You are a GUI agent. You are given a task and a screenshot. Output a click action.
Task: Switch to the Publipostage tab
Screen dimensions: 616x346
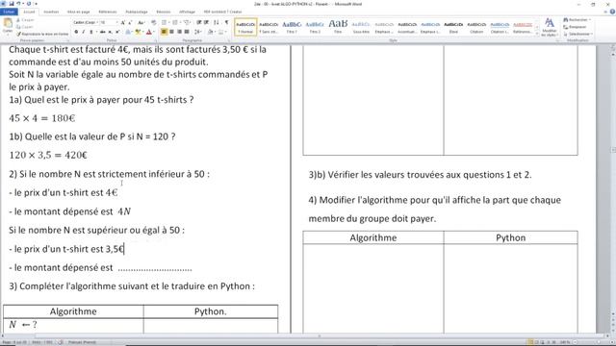137,12
